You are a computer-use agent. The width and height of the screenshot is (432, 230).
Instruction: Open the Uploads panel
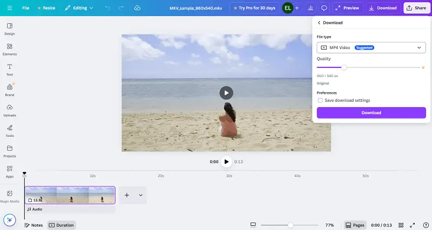pyautogui.click(x=10, y=110)
